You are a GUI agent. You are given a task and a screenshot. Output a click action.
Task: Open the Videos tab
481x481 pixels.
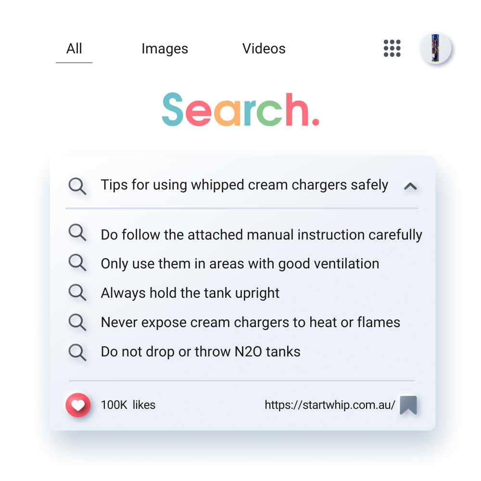coord(264,49)
